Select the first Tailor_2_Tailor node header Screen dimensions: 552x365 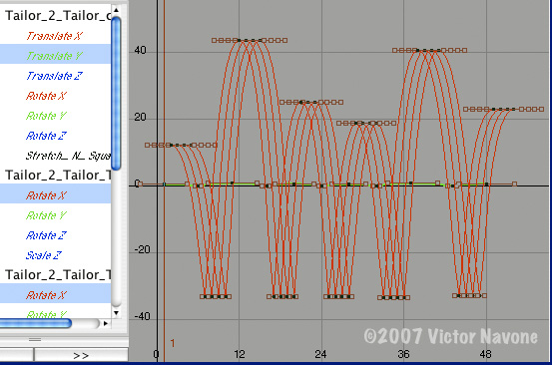[x=58, y=16]
